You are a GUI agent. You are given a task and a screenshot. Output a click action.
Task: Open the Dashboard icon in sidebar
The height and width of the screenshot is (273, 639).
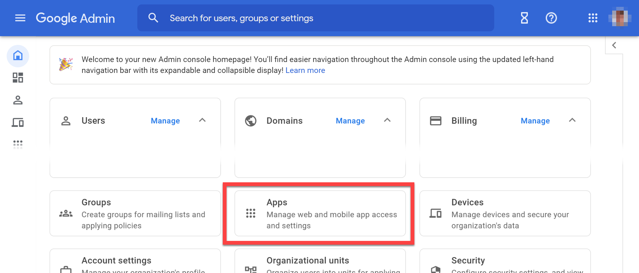(x=18, y=78)
